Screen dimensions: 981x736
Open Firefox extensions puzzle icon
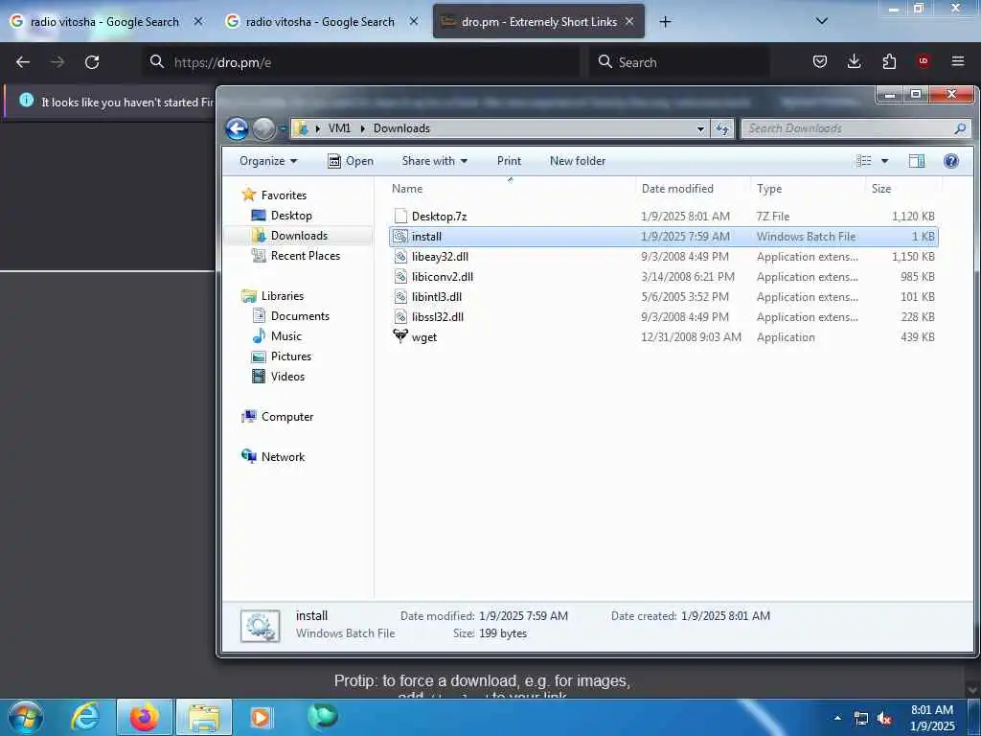click(x=889, y=61)
